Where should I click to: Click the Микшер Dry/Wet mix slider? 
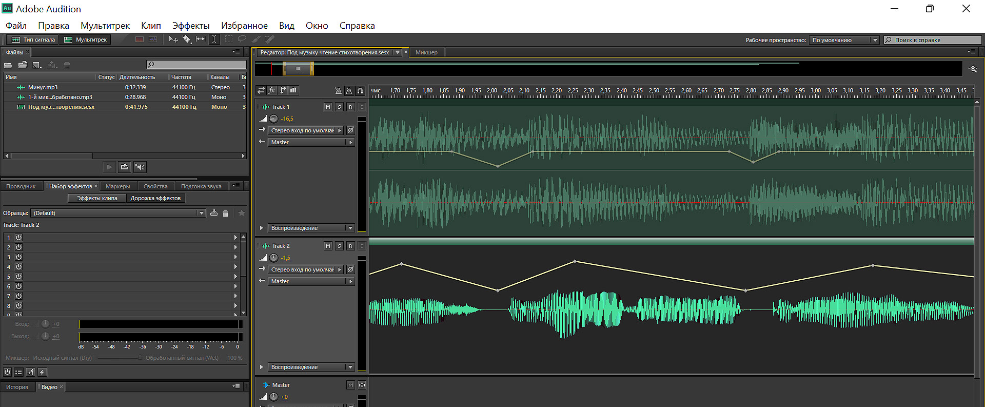tap(120, 358)
